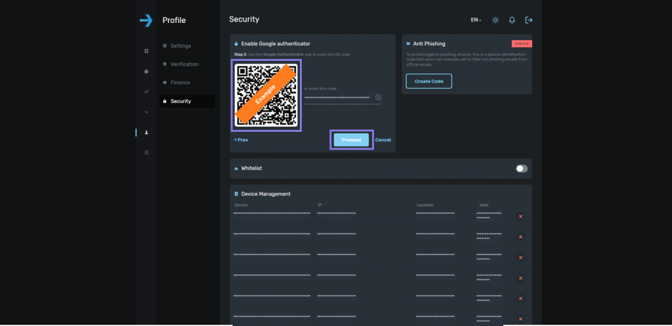
Task: Click the blue arrow logo
Action: [x=146, y=20]
